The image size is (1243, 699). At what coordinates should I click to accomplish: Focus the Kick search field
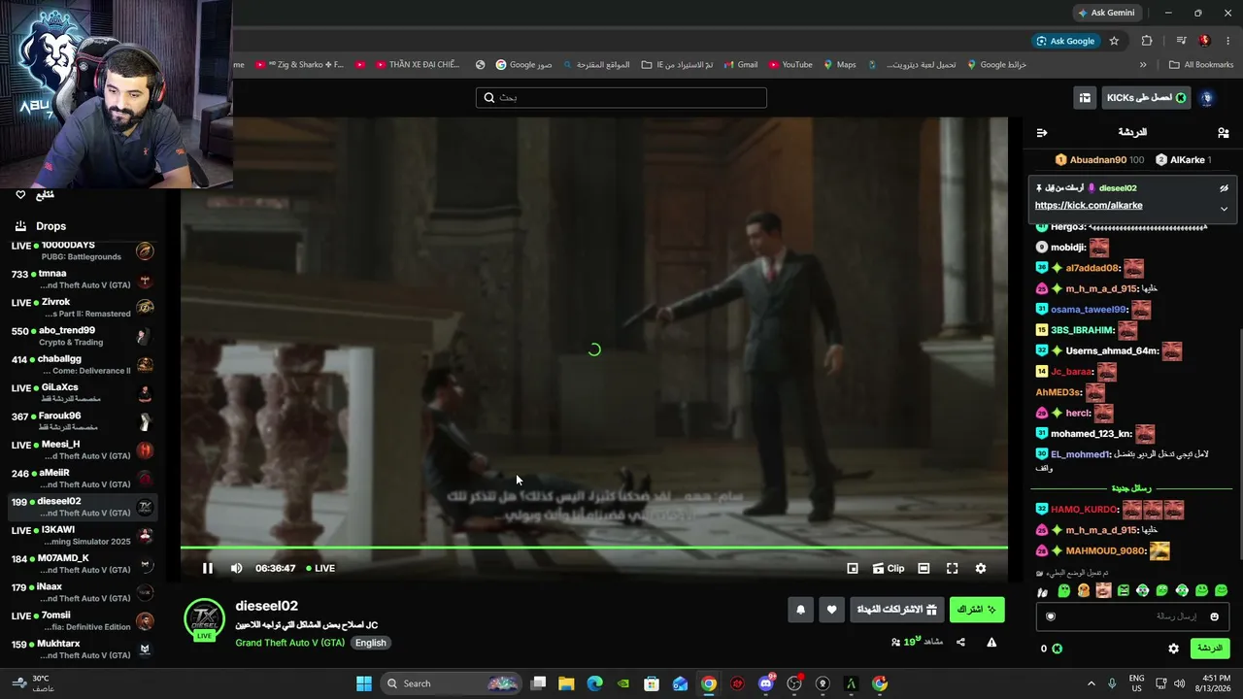click(621, 97)
